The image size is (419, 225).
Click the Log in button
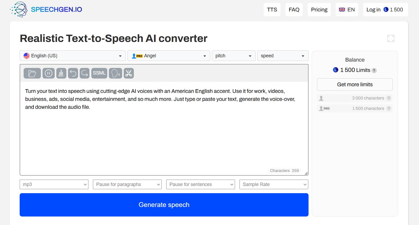(386, 10)
